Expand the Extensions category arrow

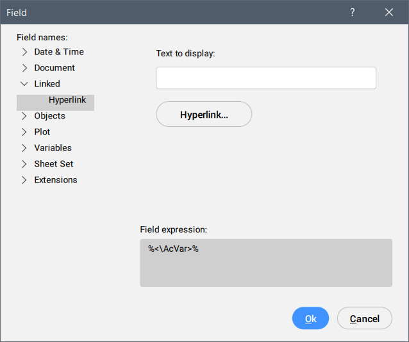tap(24, 180)
